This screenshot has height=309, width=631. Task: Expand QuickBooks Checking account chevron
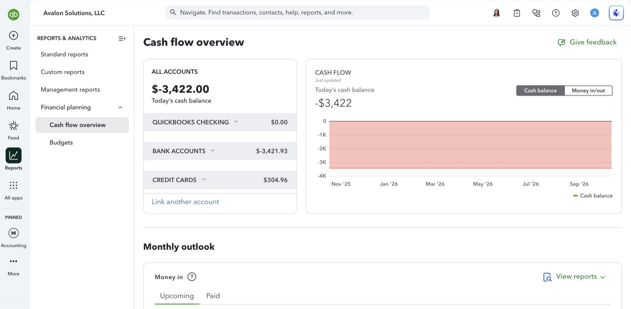pyautogui.click(x=236, y=122)
